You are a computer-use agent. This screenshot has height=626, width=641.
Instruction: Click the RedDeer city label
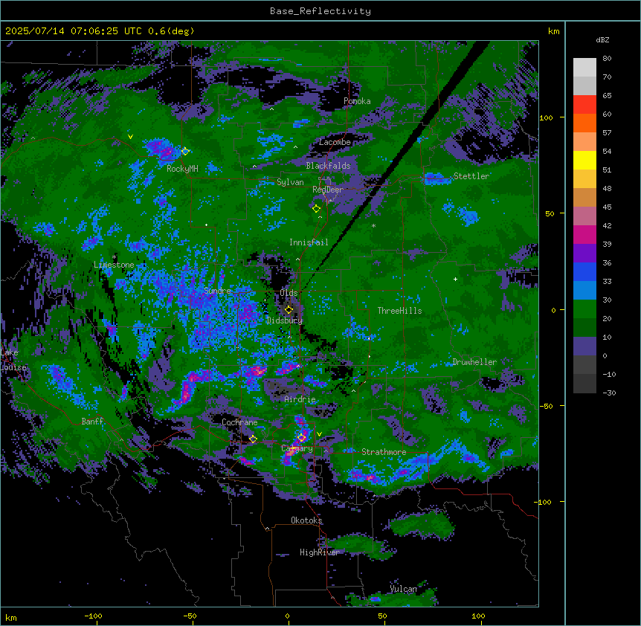328,190
